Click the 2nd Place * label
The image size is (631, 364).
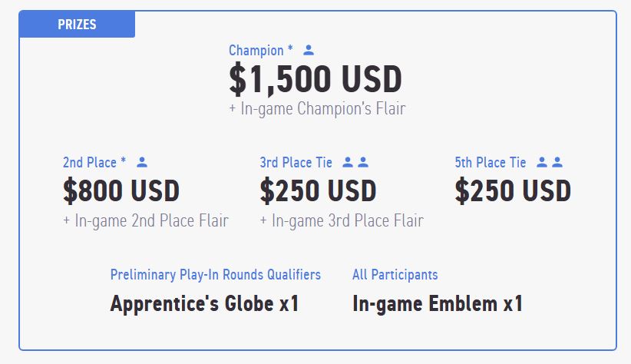pos(94,163)
